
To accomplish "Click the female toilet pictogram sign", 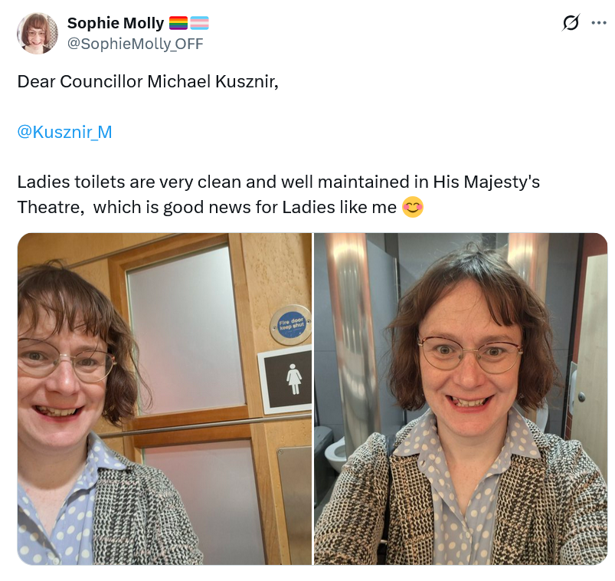I will tap(286, 379).
